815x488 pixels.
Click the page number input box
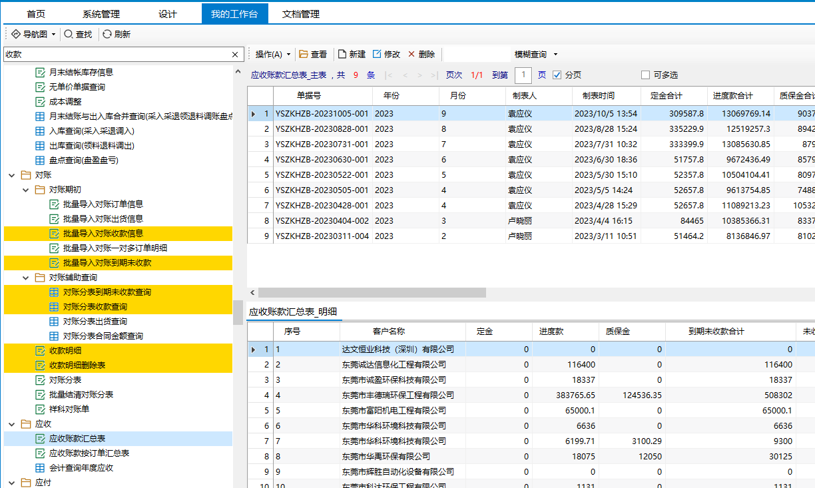coord(523,75)
